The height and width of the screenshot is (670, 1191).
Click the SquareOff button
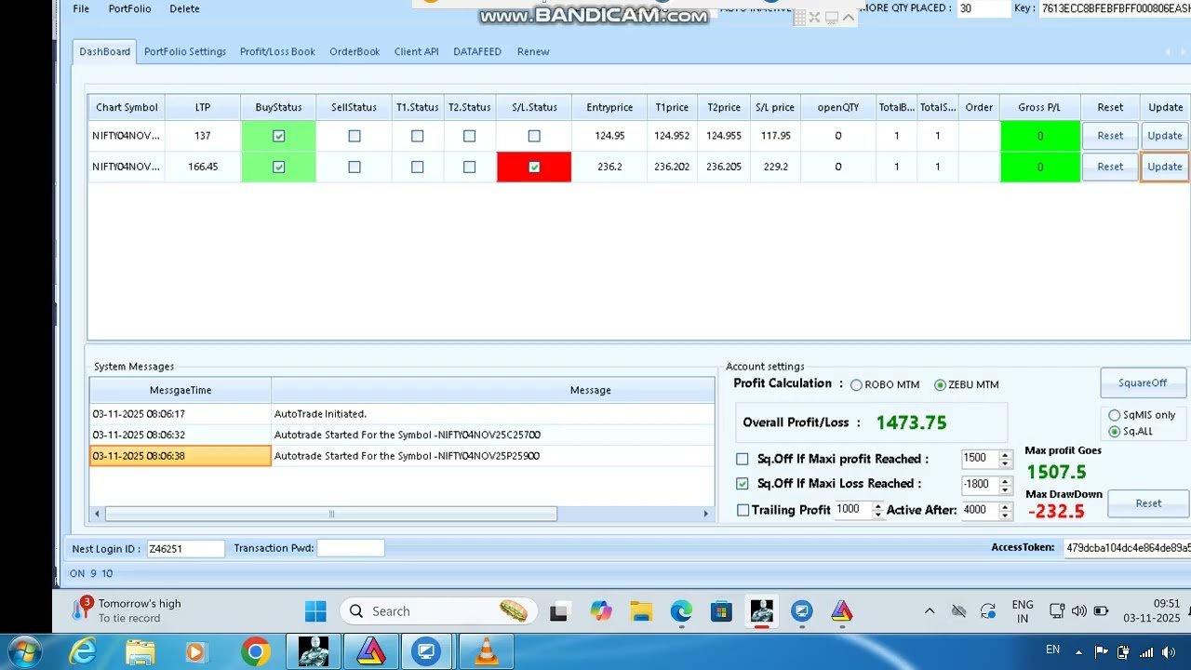1143,382
